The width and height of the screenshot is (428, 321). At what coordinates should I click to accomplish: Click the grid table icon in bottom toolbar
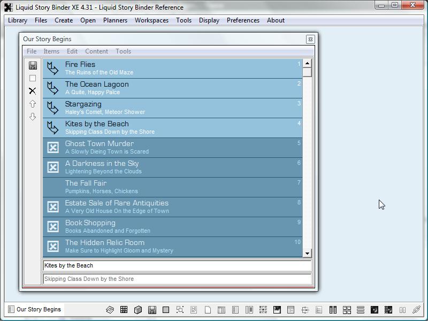point(124,310)
